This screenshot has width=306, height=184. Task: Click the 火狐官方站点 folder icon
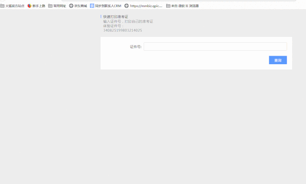click(2, 6)
